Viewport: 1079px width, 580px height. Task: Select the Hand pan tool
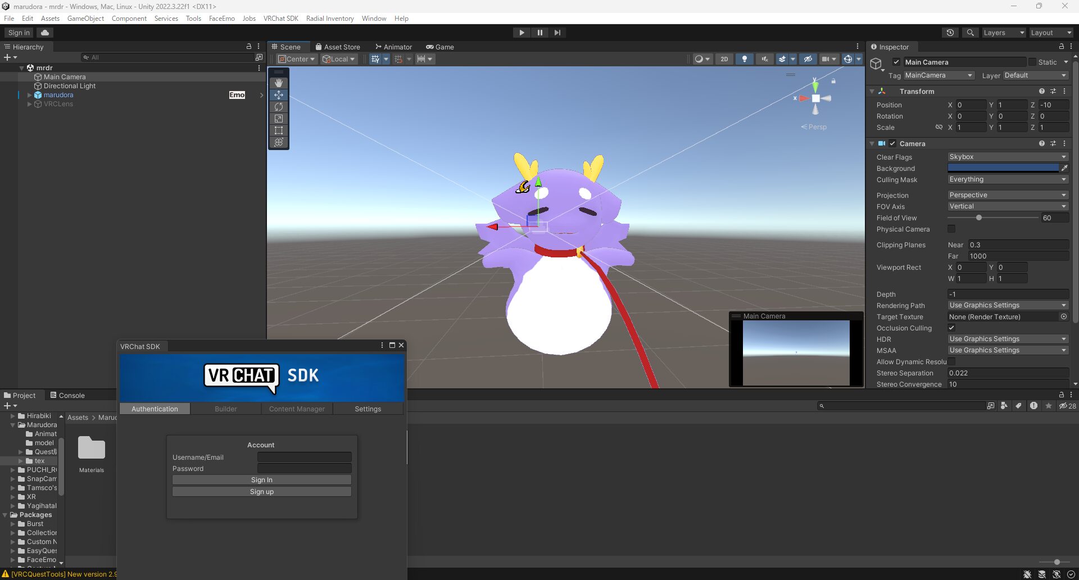[x=278, y=83]
